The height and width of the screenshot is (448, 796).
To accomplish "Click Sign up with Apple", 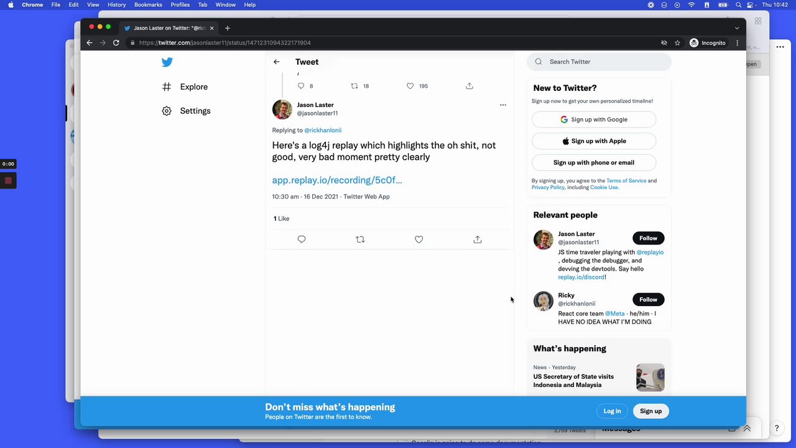I will click(594, 141).
